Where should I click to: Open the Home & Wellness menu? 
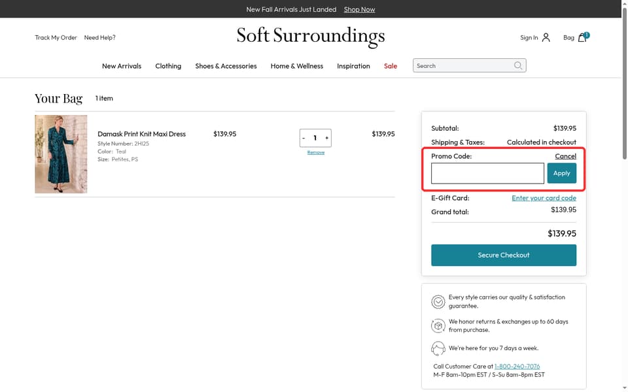[x=297, y=66]
